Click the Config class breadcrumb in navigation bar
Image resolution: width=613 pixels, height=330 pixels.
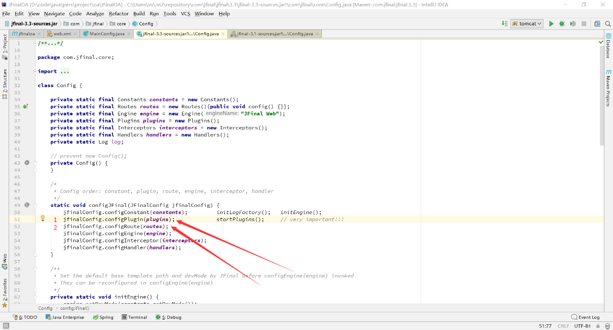point(143,23)
